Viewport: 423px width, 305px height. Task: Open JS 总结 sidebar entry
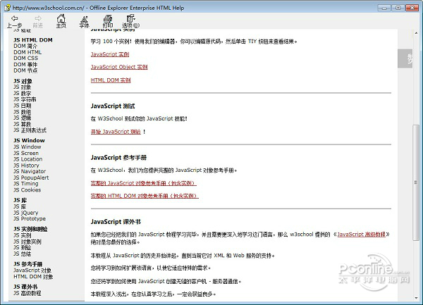(22, 254)
